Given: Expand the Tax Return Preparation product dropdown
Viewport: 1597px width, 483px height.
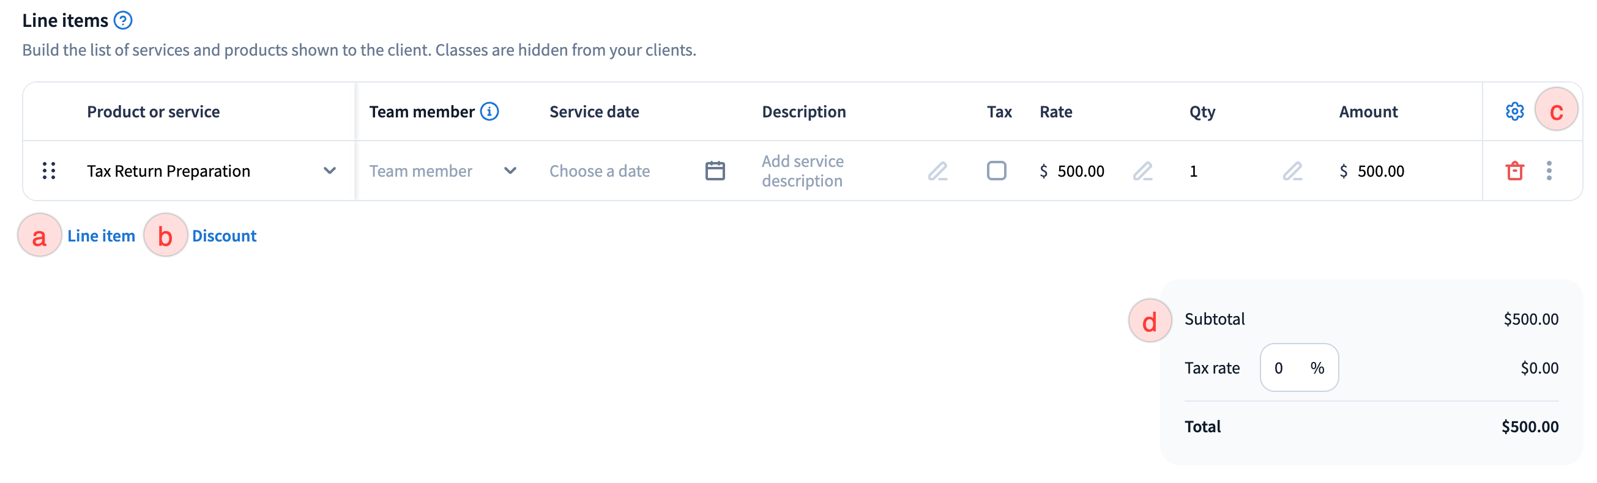Looking at the screenshot, I should (x=329, y=171).
